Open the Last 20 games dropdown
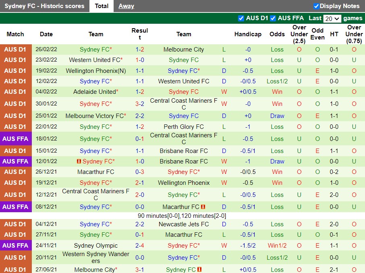The image size is (365, 273). click(332, 19)
